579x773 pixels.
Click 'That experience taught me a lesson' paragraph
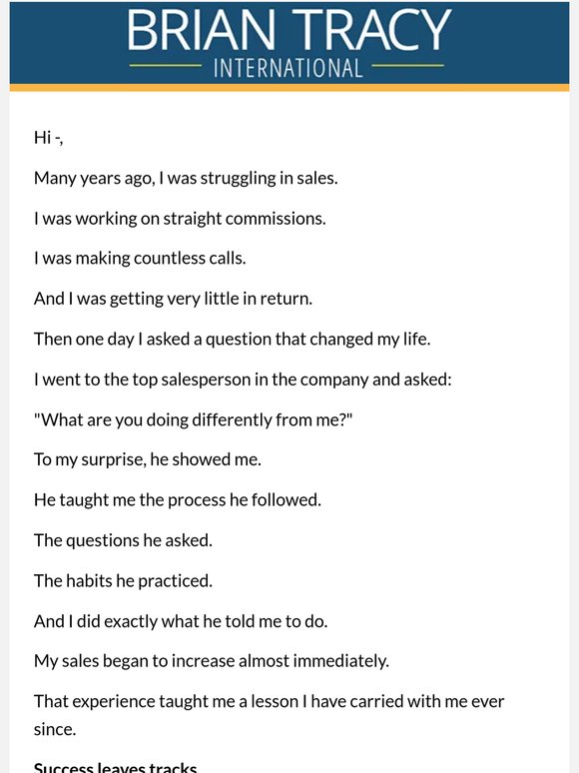[270, 715]
